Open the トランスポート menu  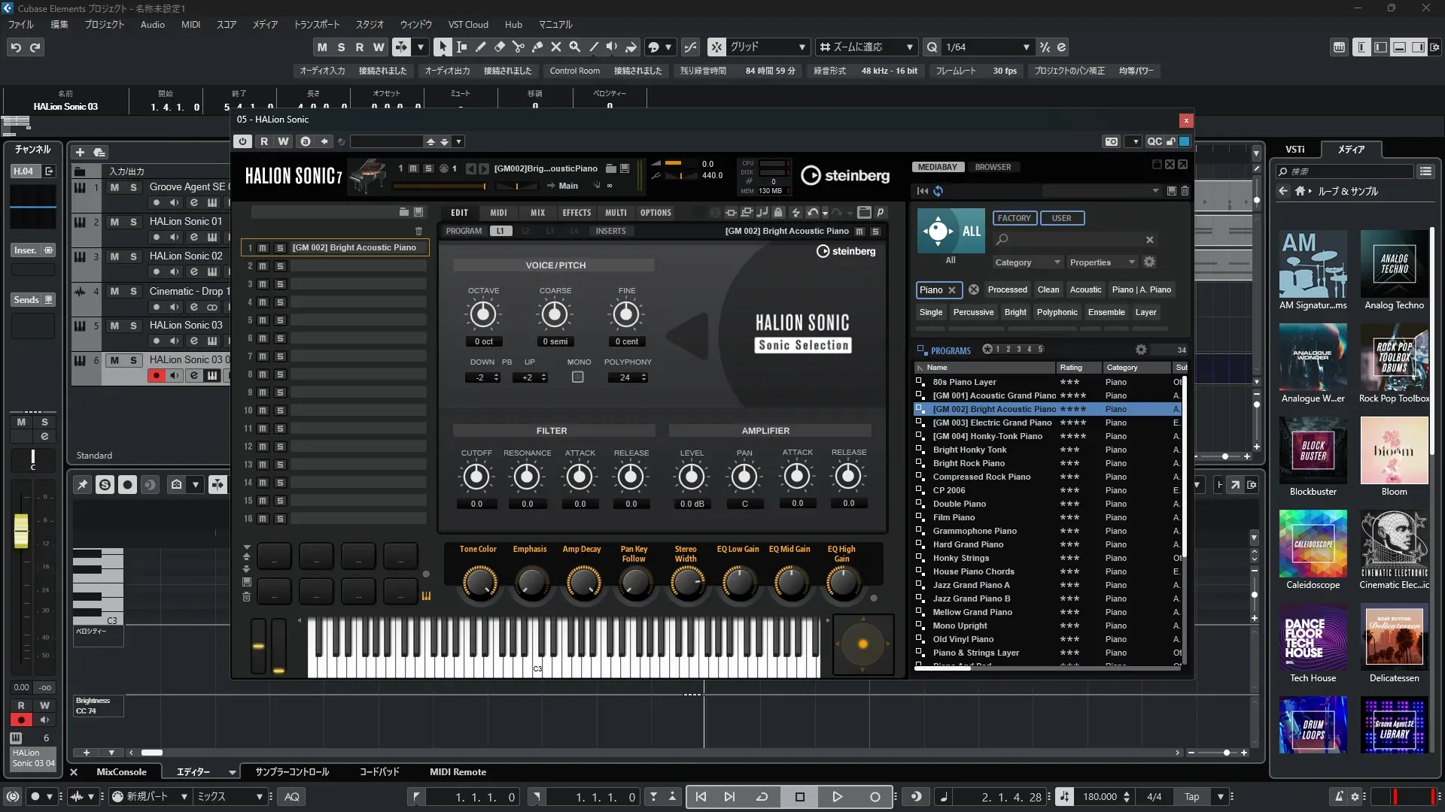click(316, 24)
